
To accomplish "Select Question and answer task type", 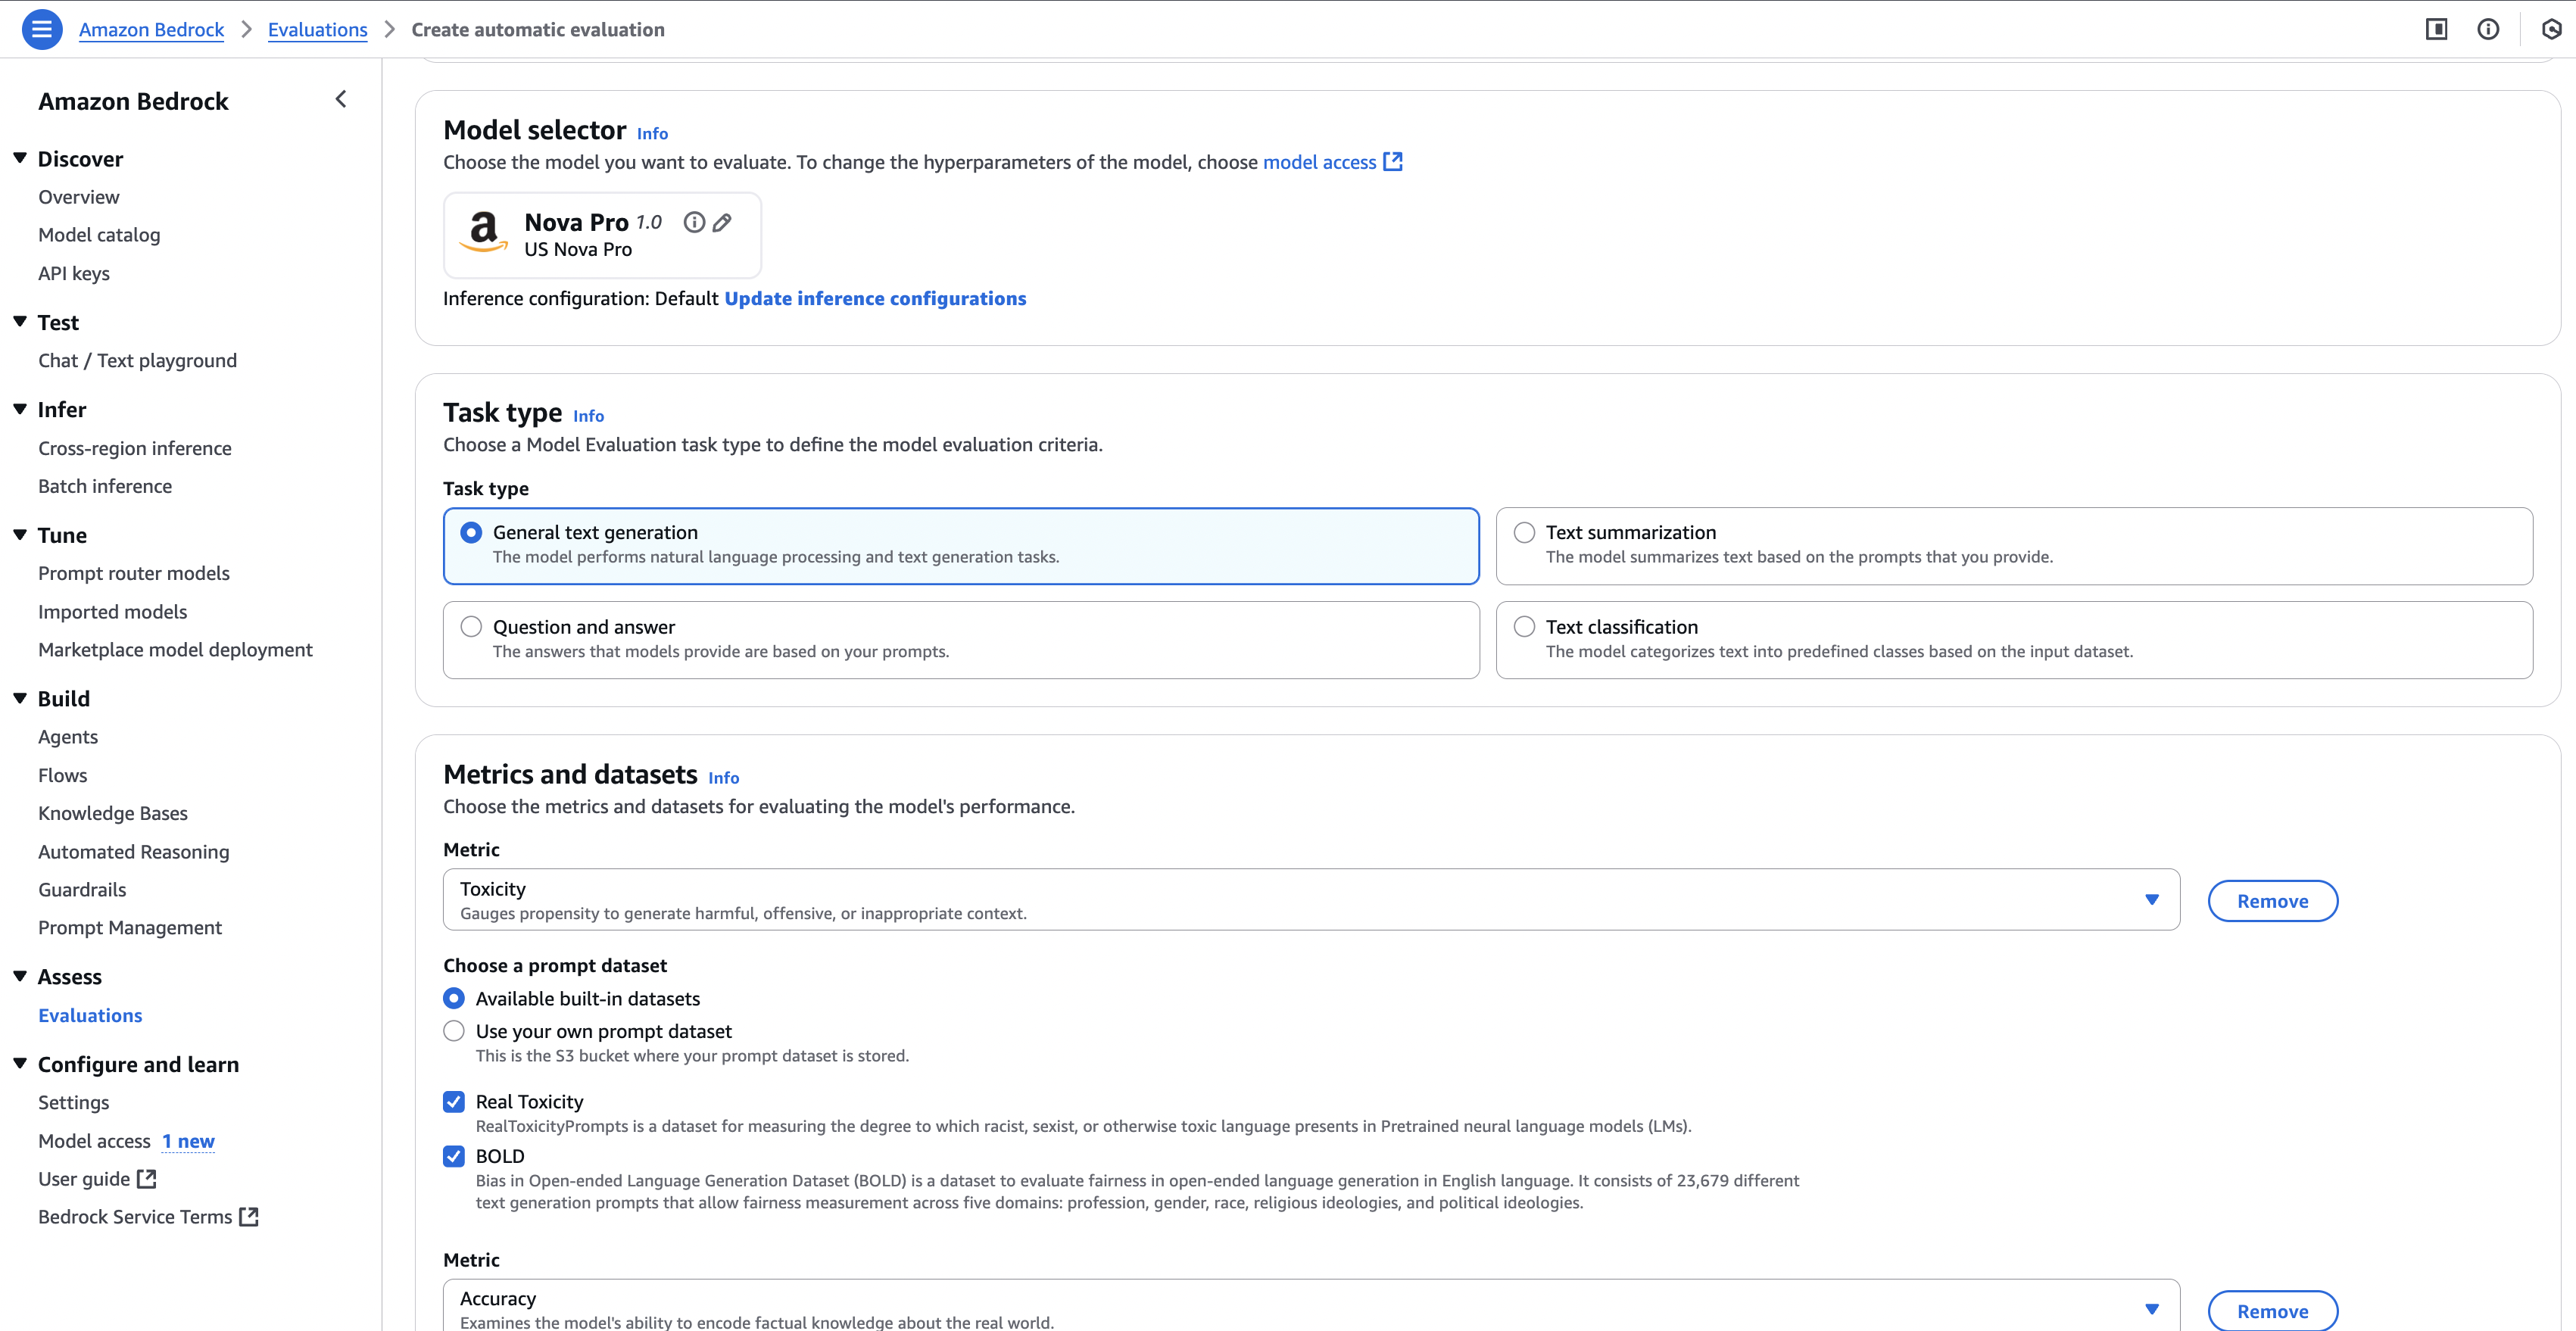I will 961,640.
